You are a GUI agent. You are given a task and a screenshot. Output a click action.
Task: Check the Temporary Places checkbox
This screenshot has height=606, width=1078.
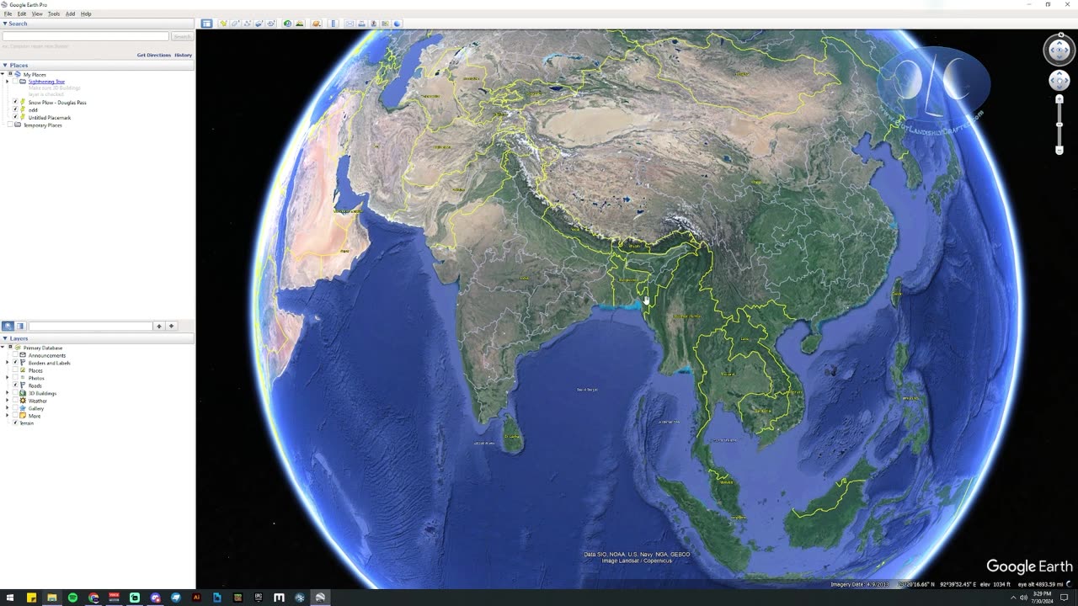point(10,125)
